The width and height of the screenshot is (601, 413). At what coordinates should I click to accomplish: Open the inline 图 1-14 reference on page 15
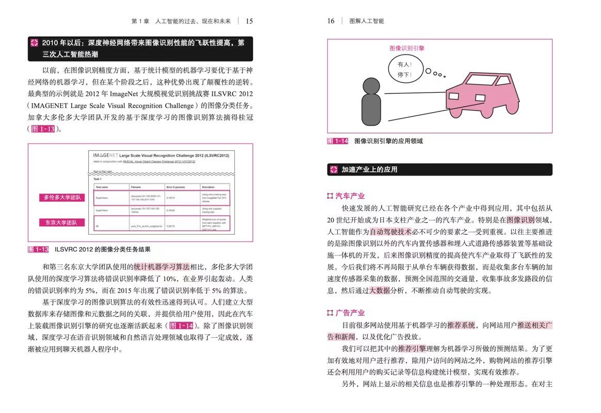pyautogui.click(x=181, y=326)
